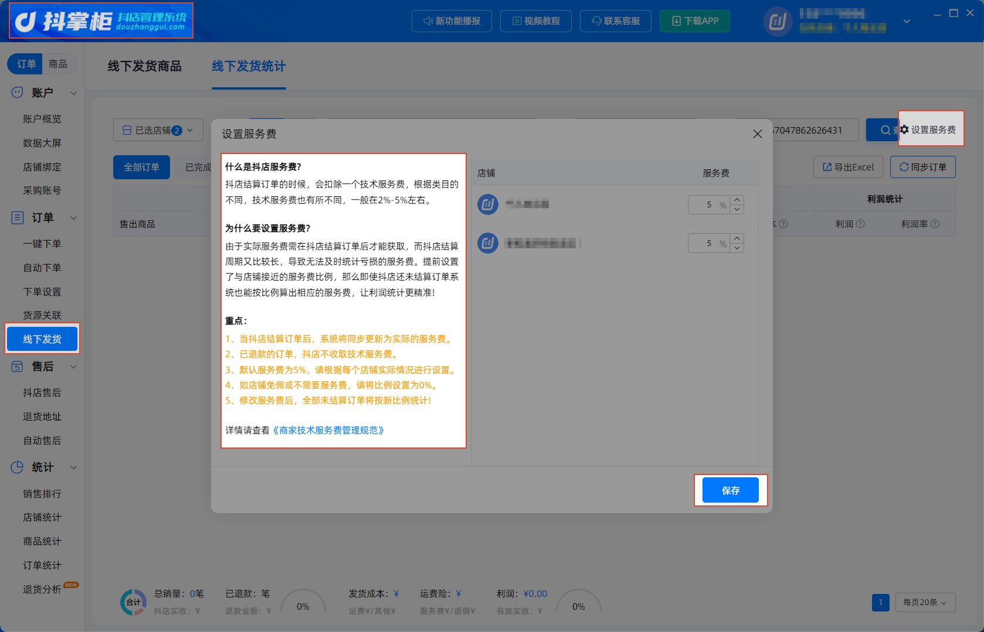Click 导出Excel button

tap(848, 167)
